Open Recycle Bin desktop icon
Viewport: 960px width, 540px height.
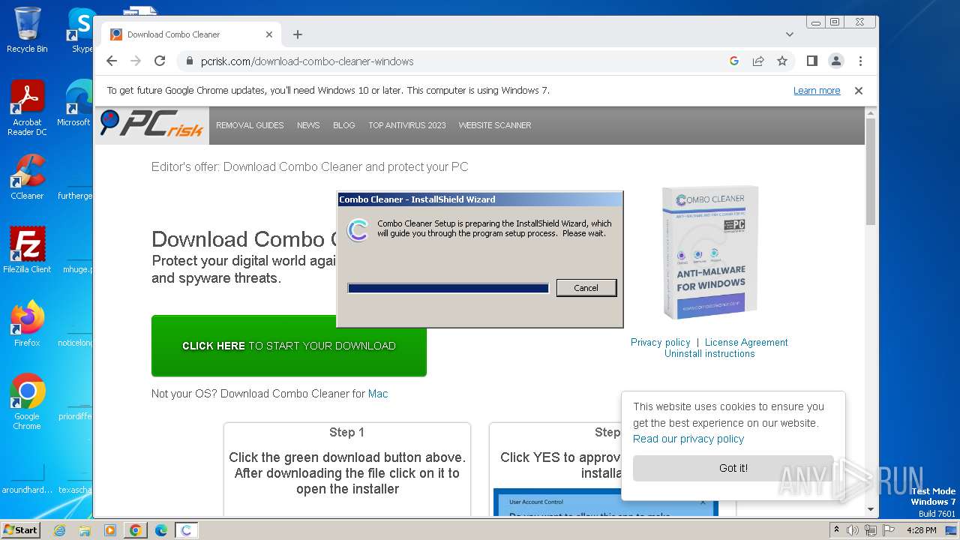27,30
